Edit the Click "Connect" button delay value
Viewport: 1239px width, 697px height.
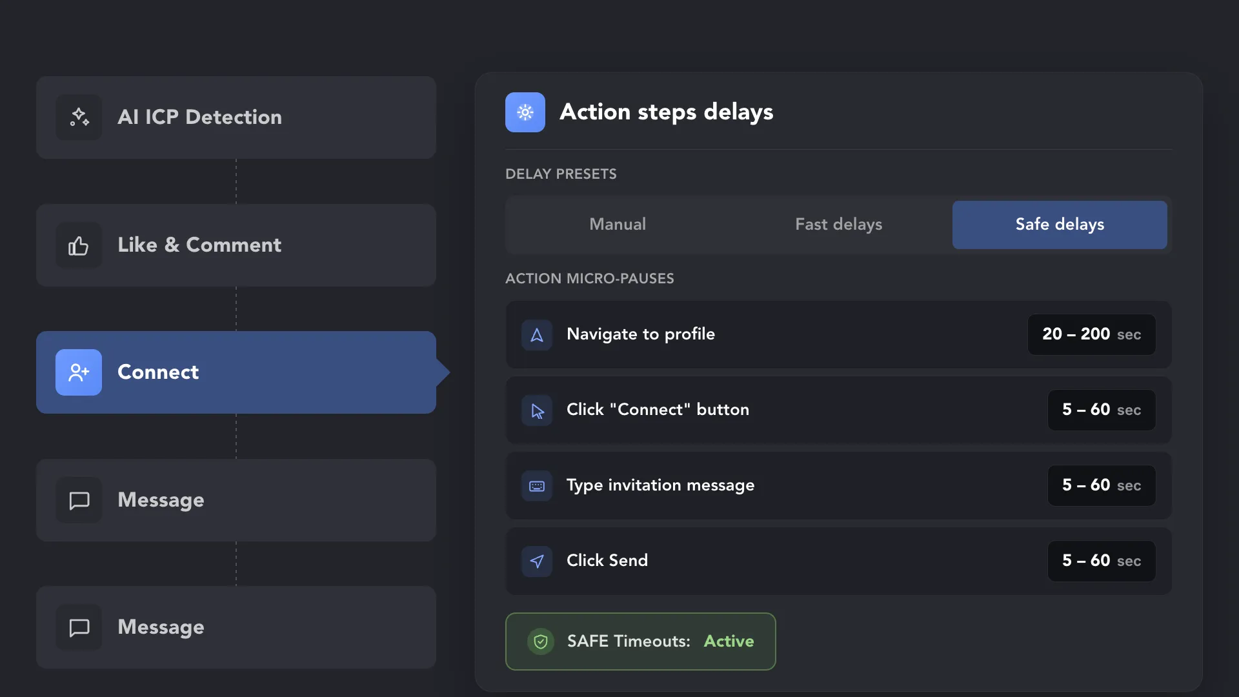[1102, 410]
